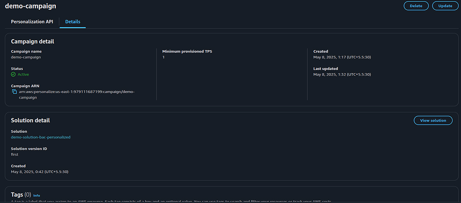Open the Personalization API tab

pos(32,22)
